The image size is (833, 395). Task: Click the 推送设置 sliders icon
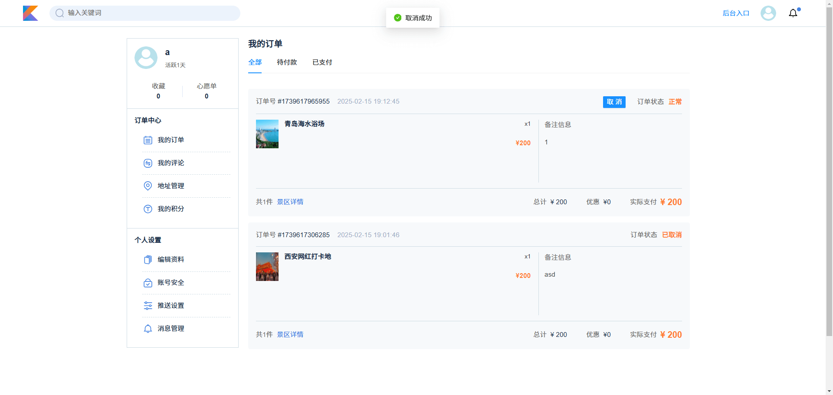point(148,305)
